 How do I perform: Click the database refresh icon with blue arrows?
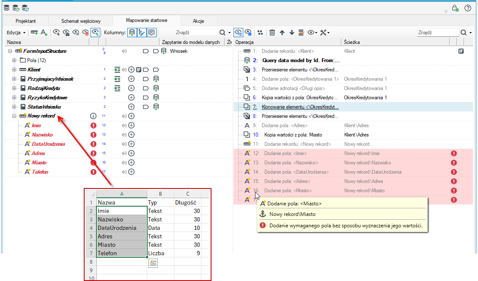pyautogui.click(x=25, y=8)
